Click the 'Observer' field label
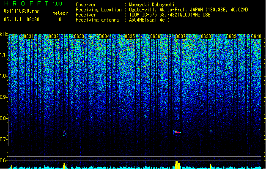266x169 pixels. click(86, 5)
